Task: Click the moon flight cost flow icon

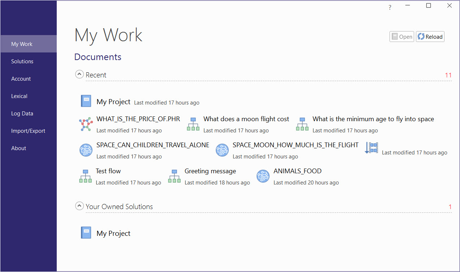Action: pos(193,124)
